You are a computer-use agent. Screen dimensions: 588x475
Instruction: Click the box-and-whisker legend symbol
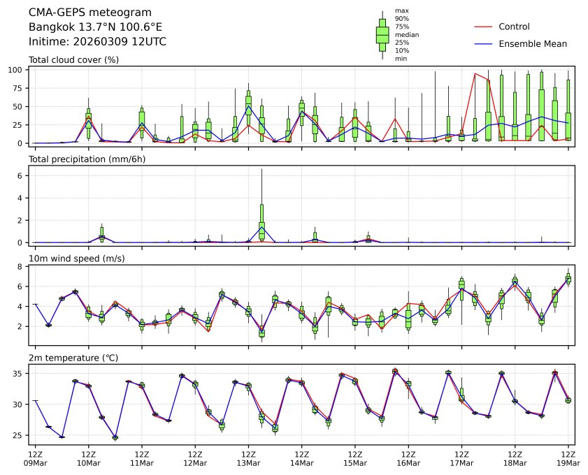(382, 35)
